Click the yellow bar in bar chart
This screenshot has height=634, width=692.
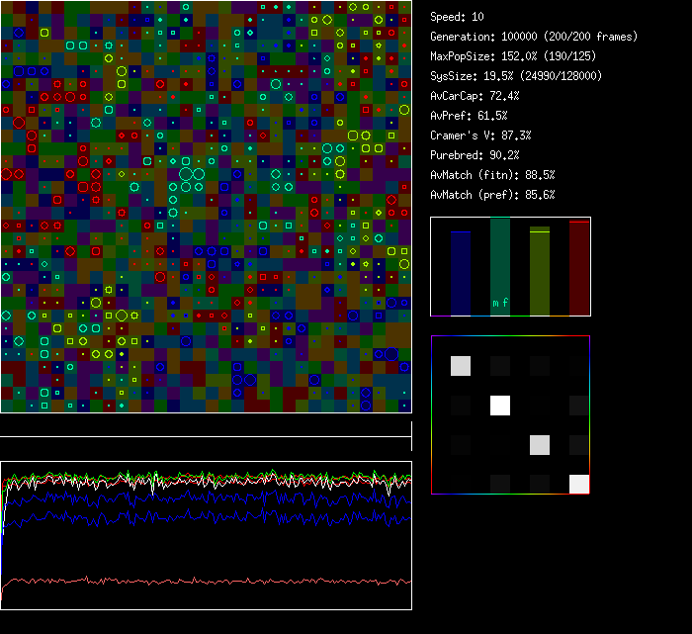pyautogui.click(x=539, y=272)
